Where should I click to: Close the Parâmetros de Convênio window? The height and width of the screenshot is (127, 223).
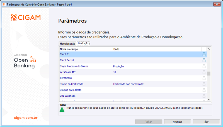pos(217,4)
